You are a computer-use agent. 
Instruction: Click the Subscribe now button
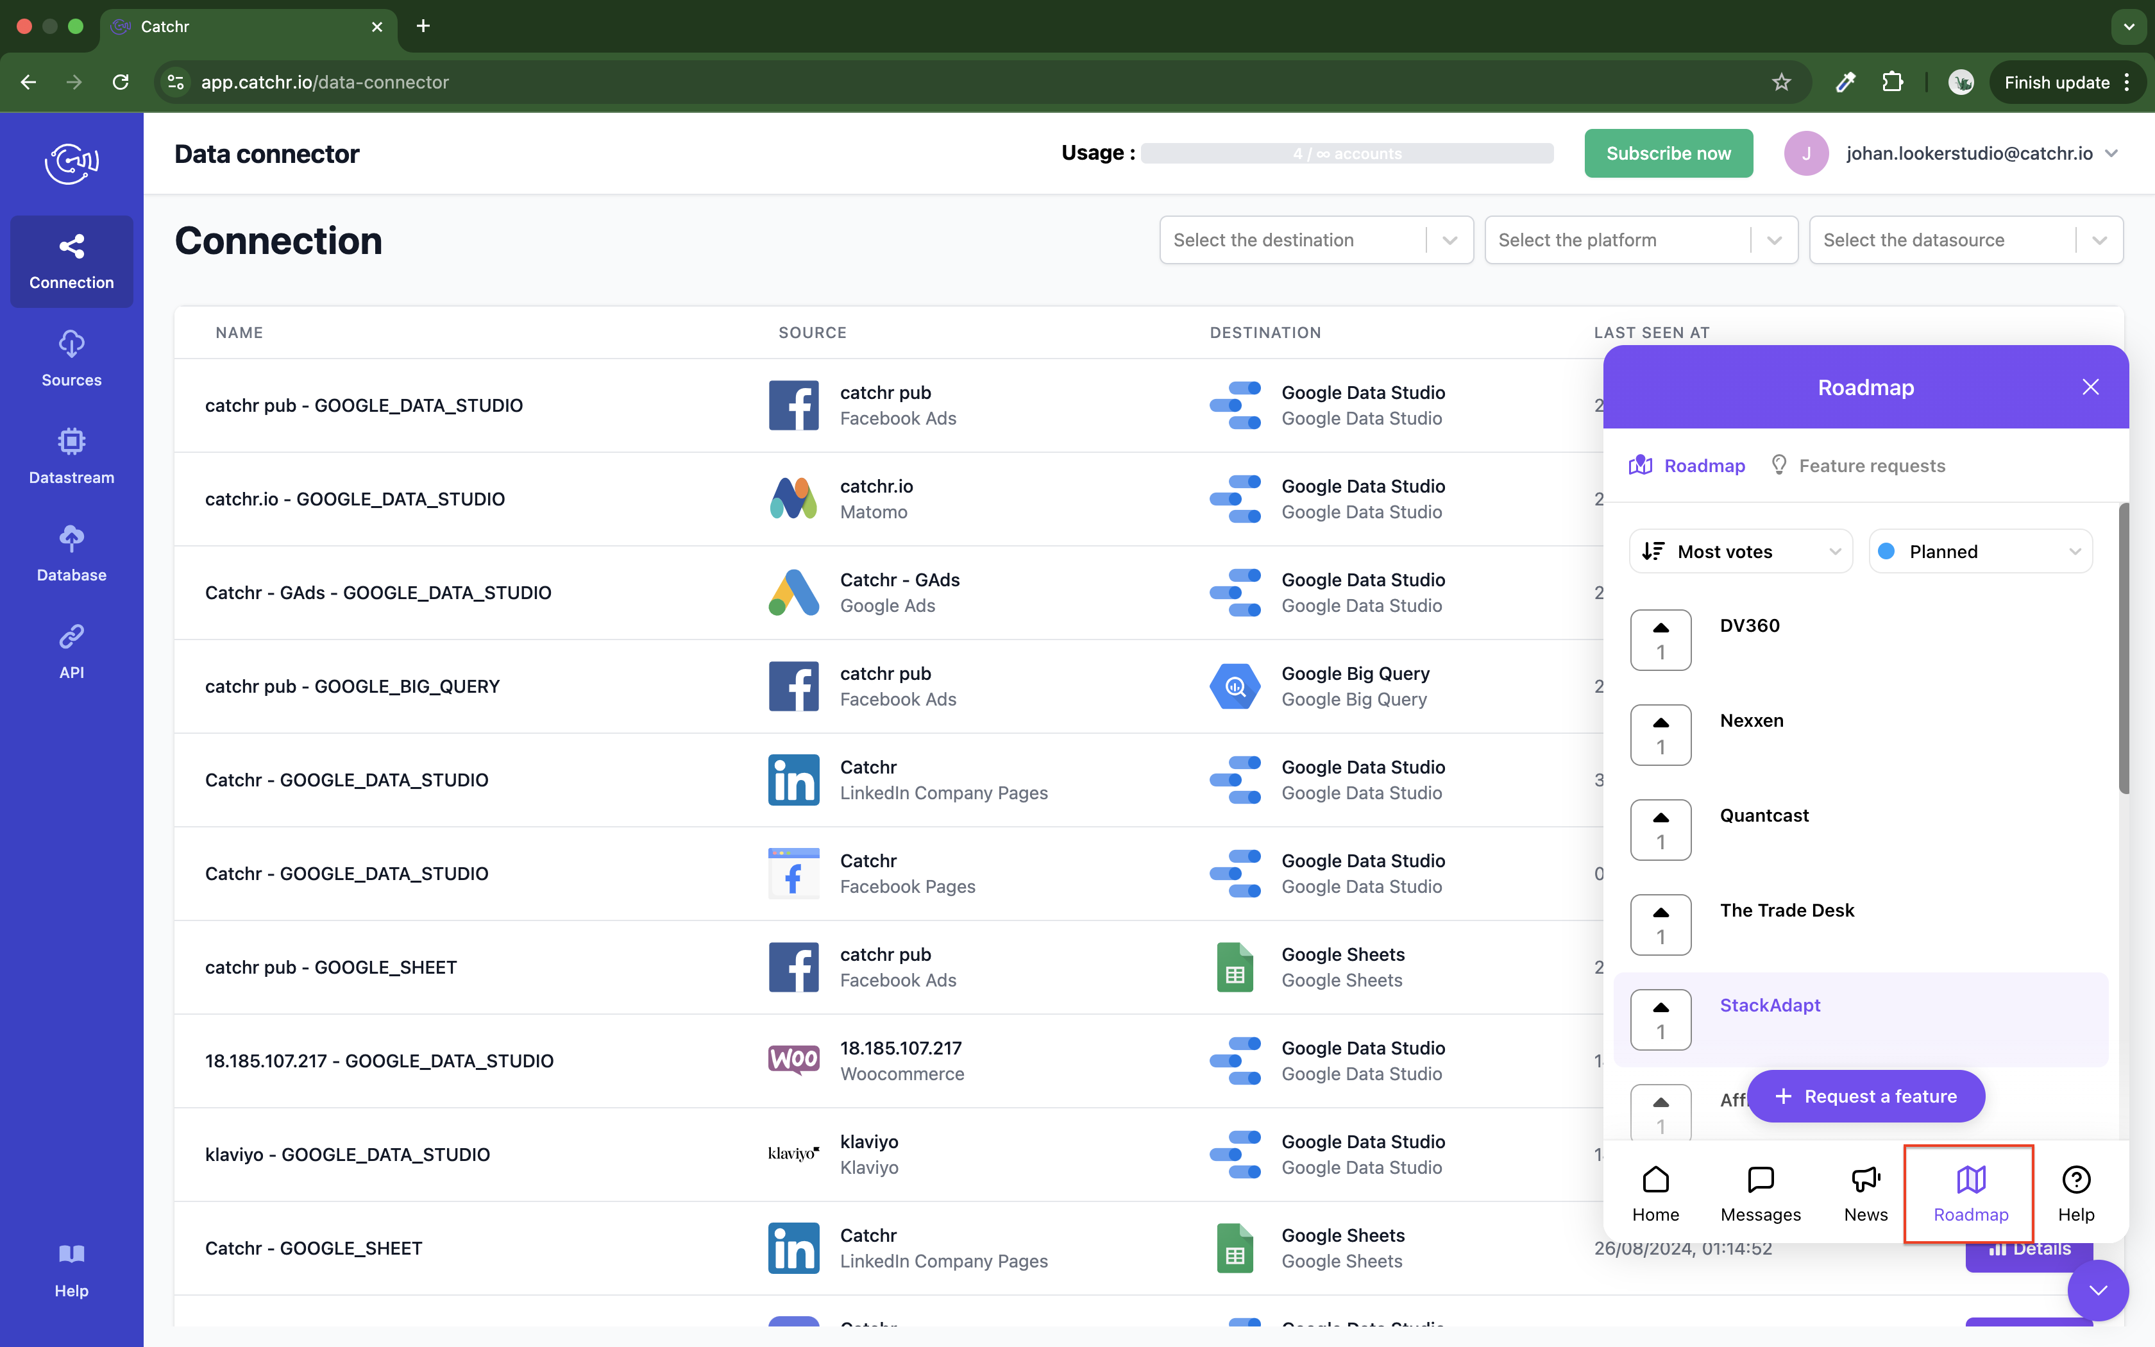[x=1668, y=153]
